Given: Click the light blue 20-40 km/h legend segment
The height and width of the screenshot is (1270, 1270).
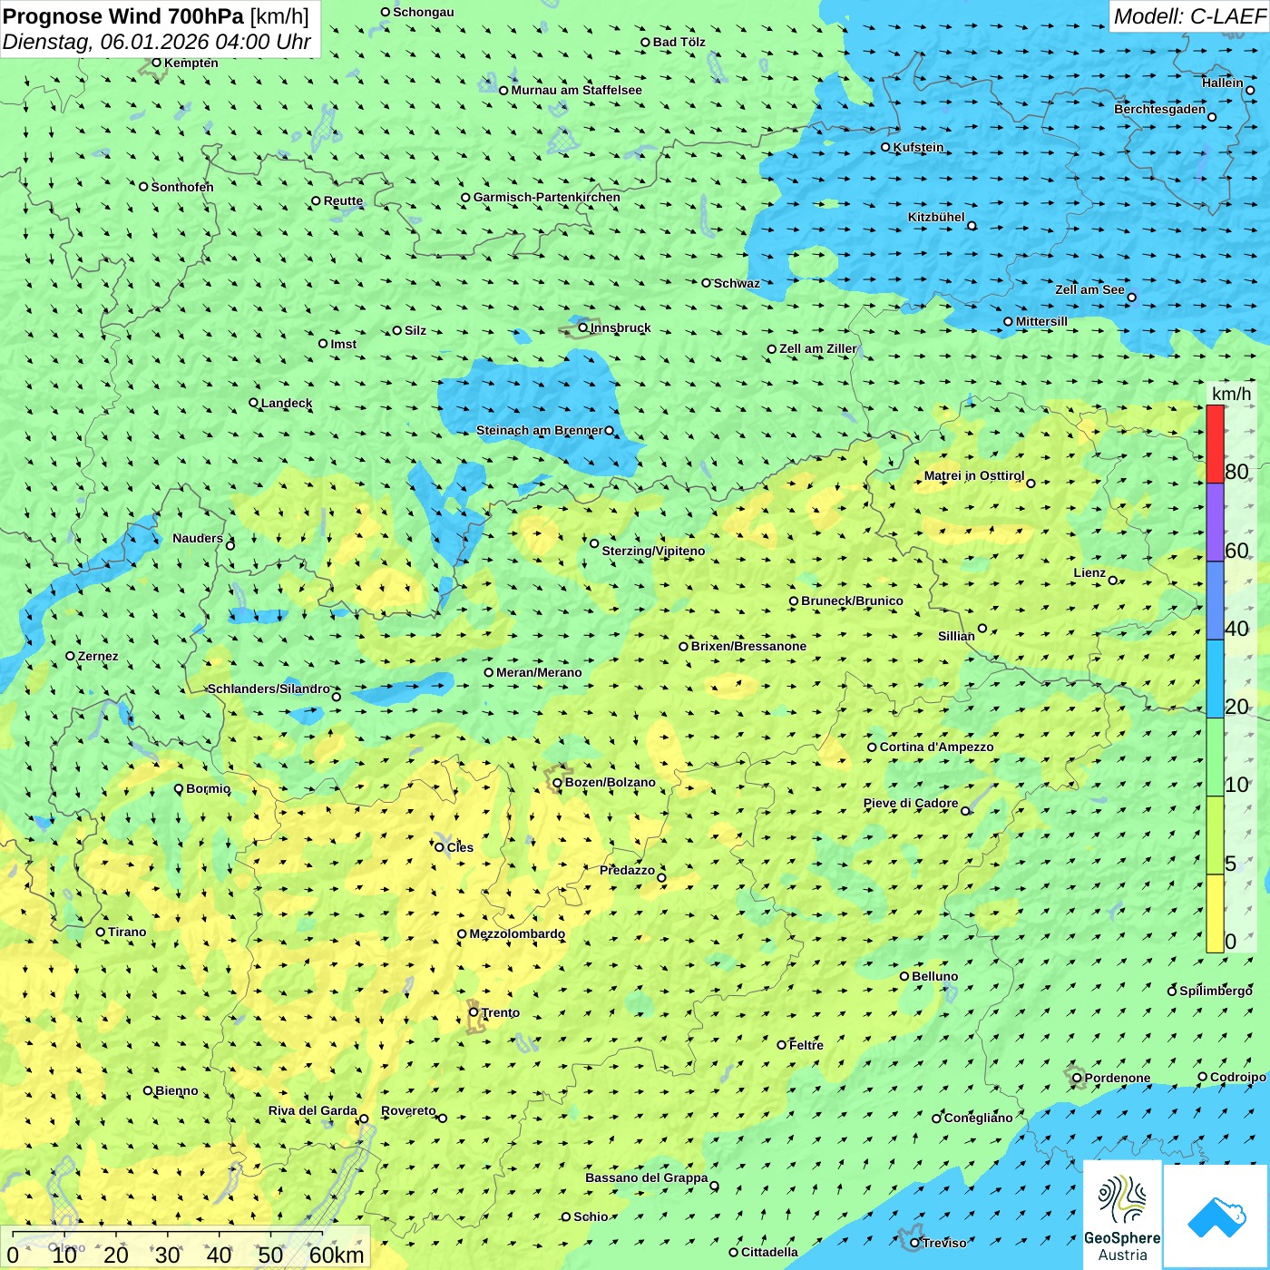Looking at the screenshot, I should [1215, 679].
